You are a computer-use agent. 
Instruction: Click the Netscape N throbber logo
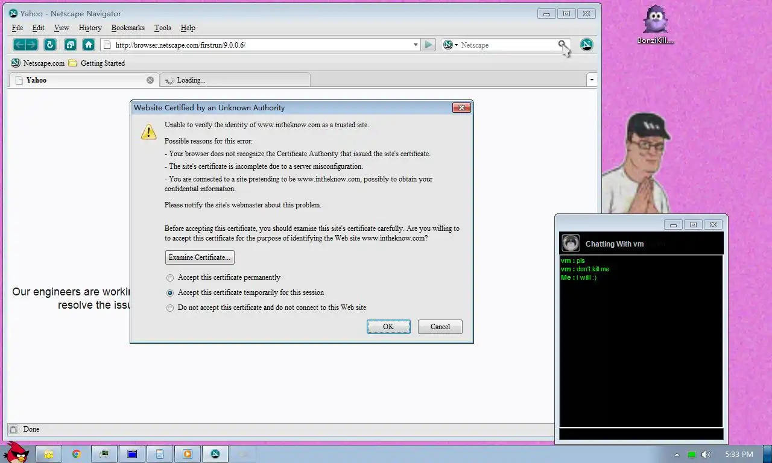click(x=586, y=45)
